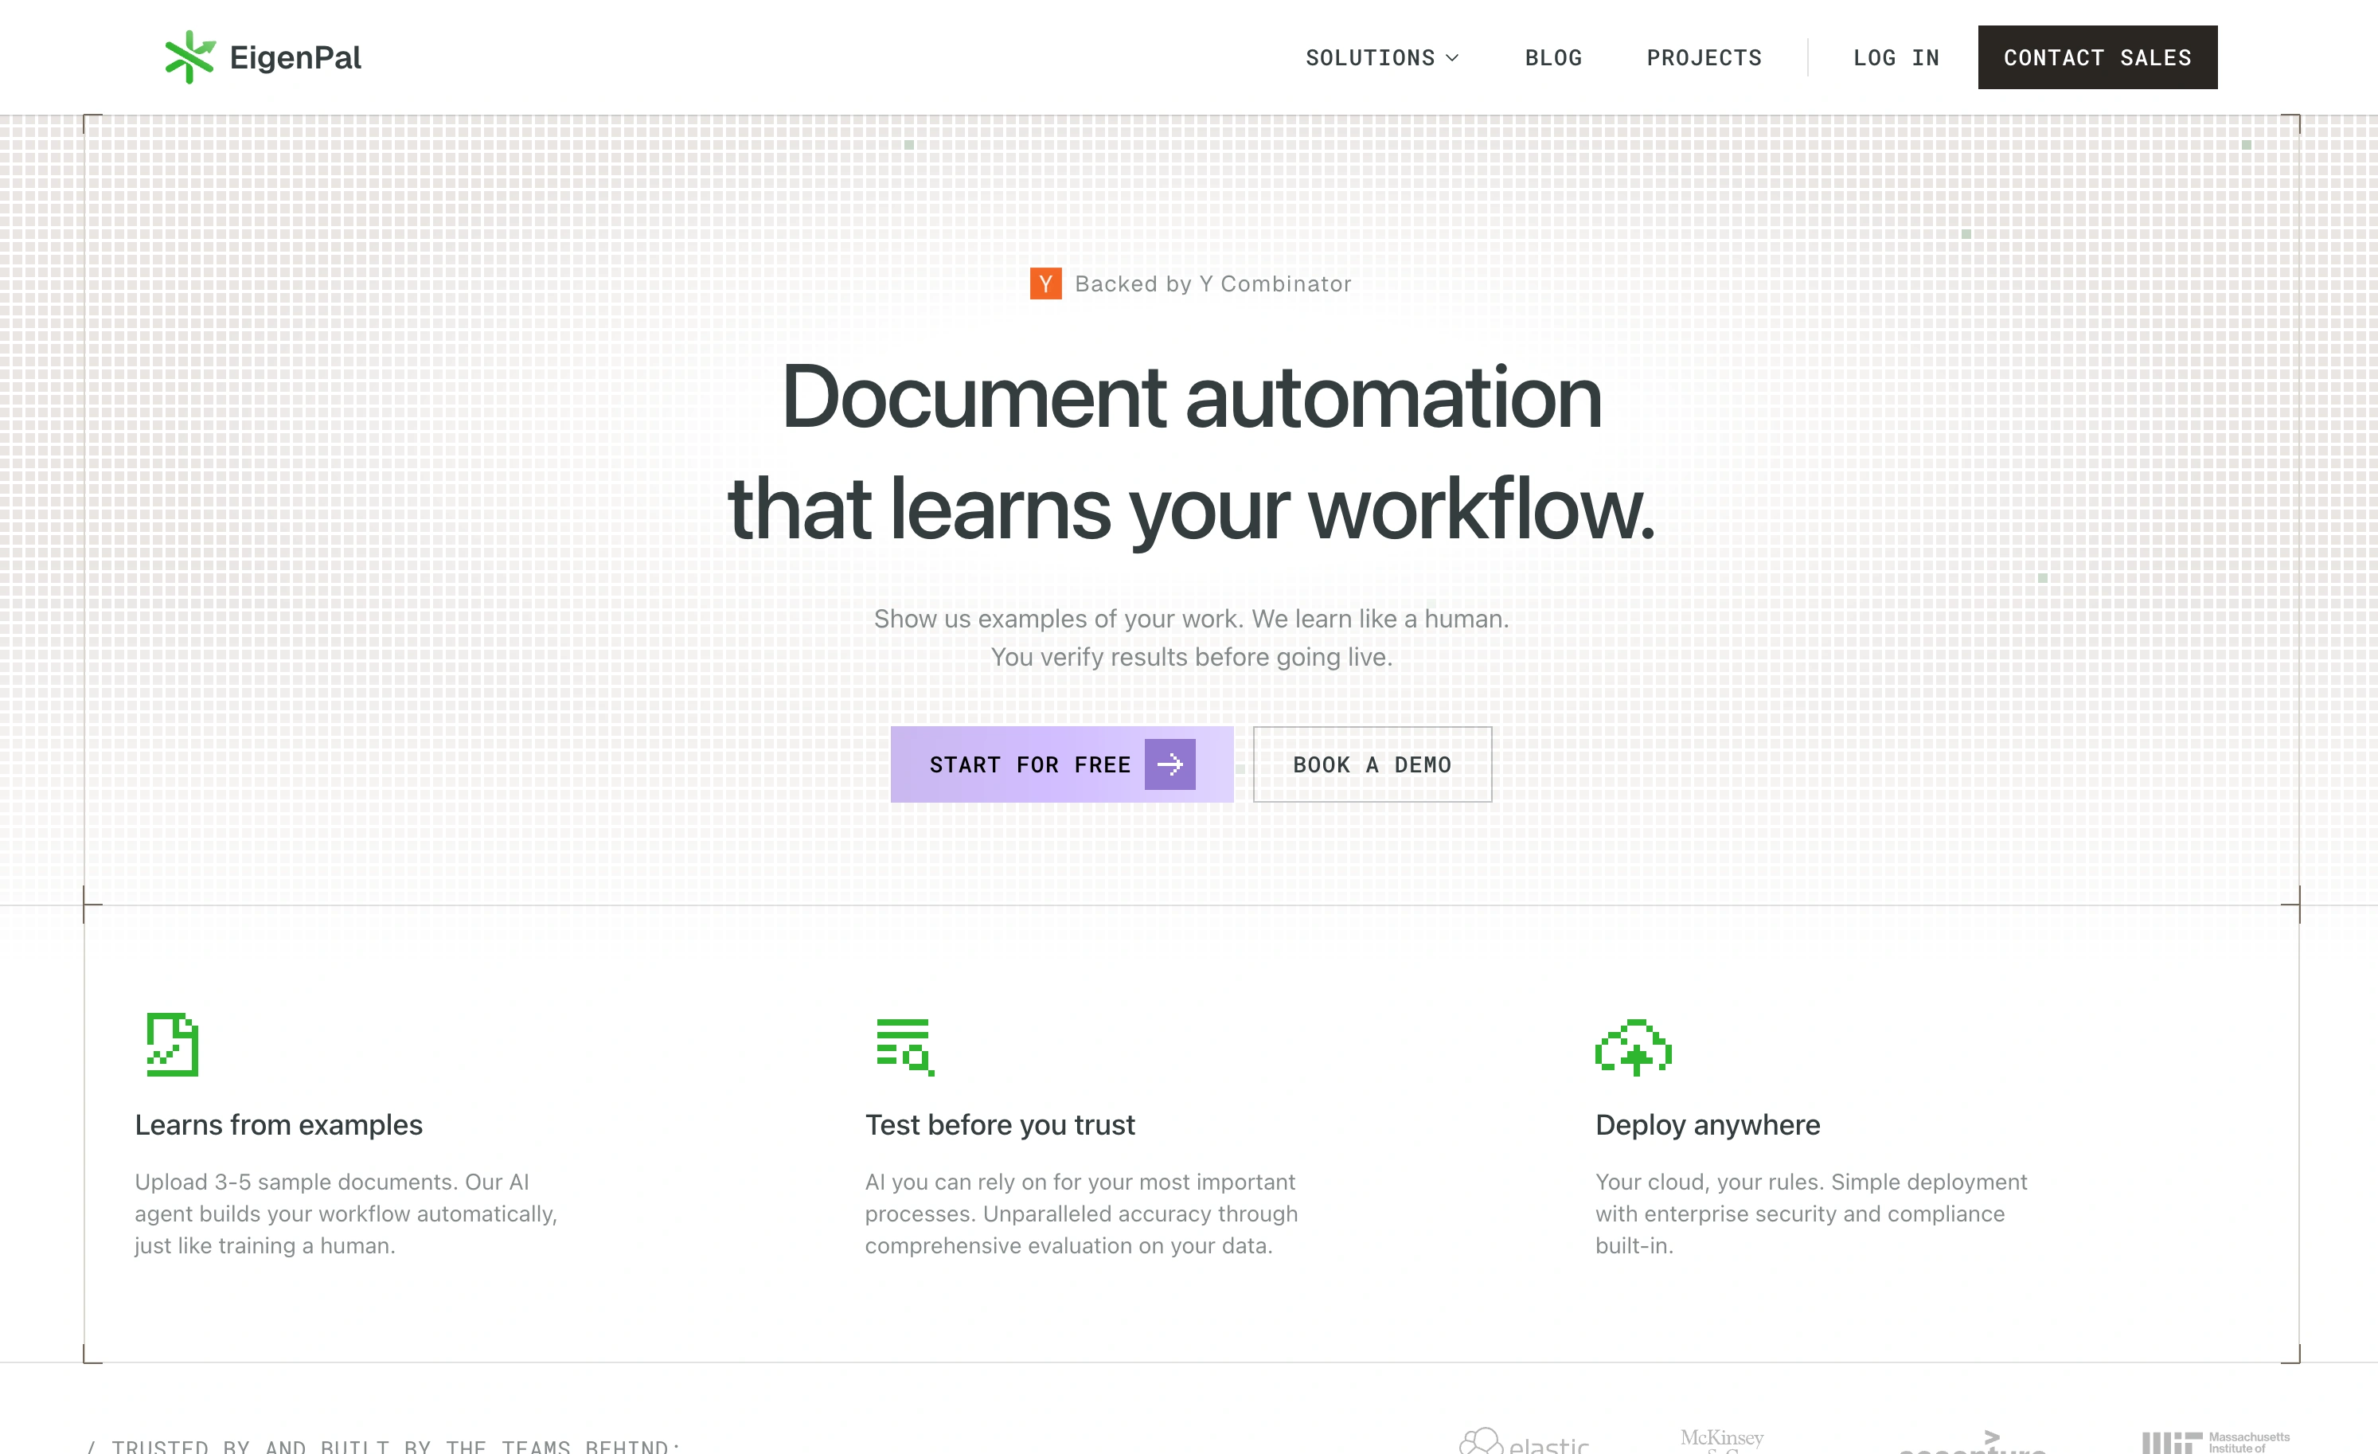Click the EigenPal green star logo icon
The height and width of the screenshot is (1454, 2378).
tap(190, 57)
